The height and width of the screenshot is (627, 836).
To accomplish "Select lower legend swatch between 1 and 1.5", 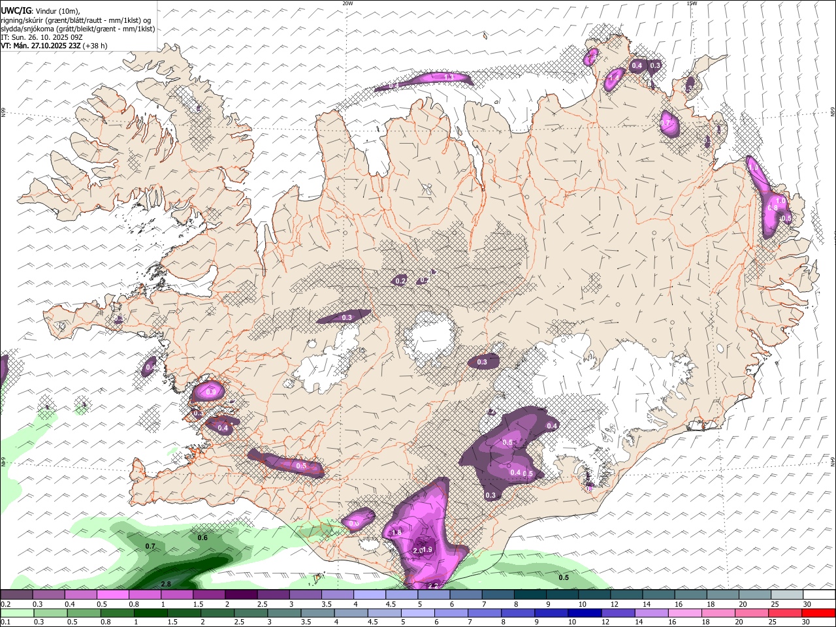I will (x=150, y=613).
